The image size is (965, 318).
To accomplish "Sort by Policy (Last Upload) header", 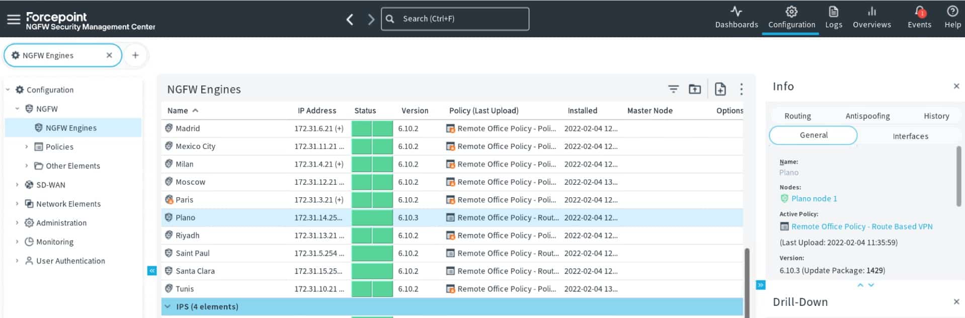I will point(484,111).
